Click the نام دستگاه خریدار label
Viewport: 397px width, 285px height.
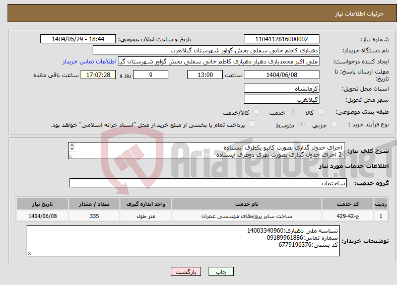point(366,51)
